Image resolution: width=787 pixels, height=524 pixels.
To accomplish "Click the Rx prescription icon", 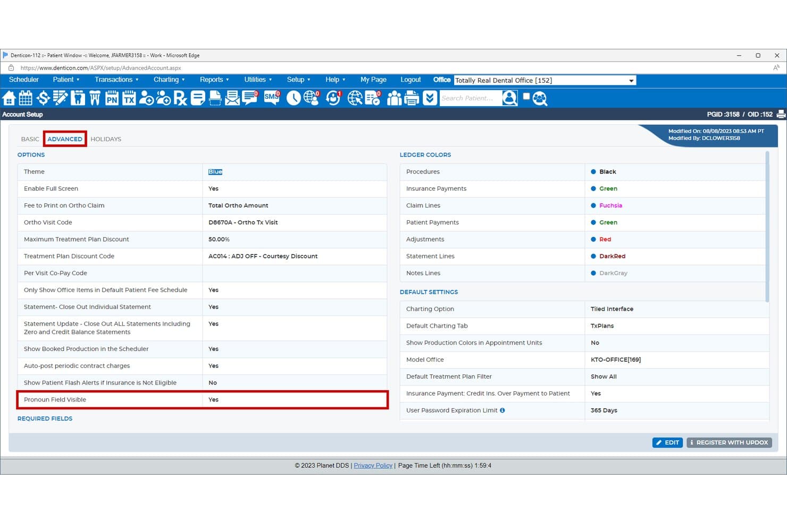I will point(180,98).
